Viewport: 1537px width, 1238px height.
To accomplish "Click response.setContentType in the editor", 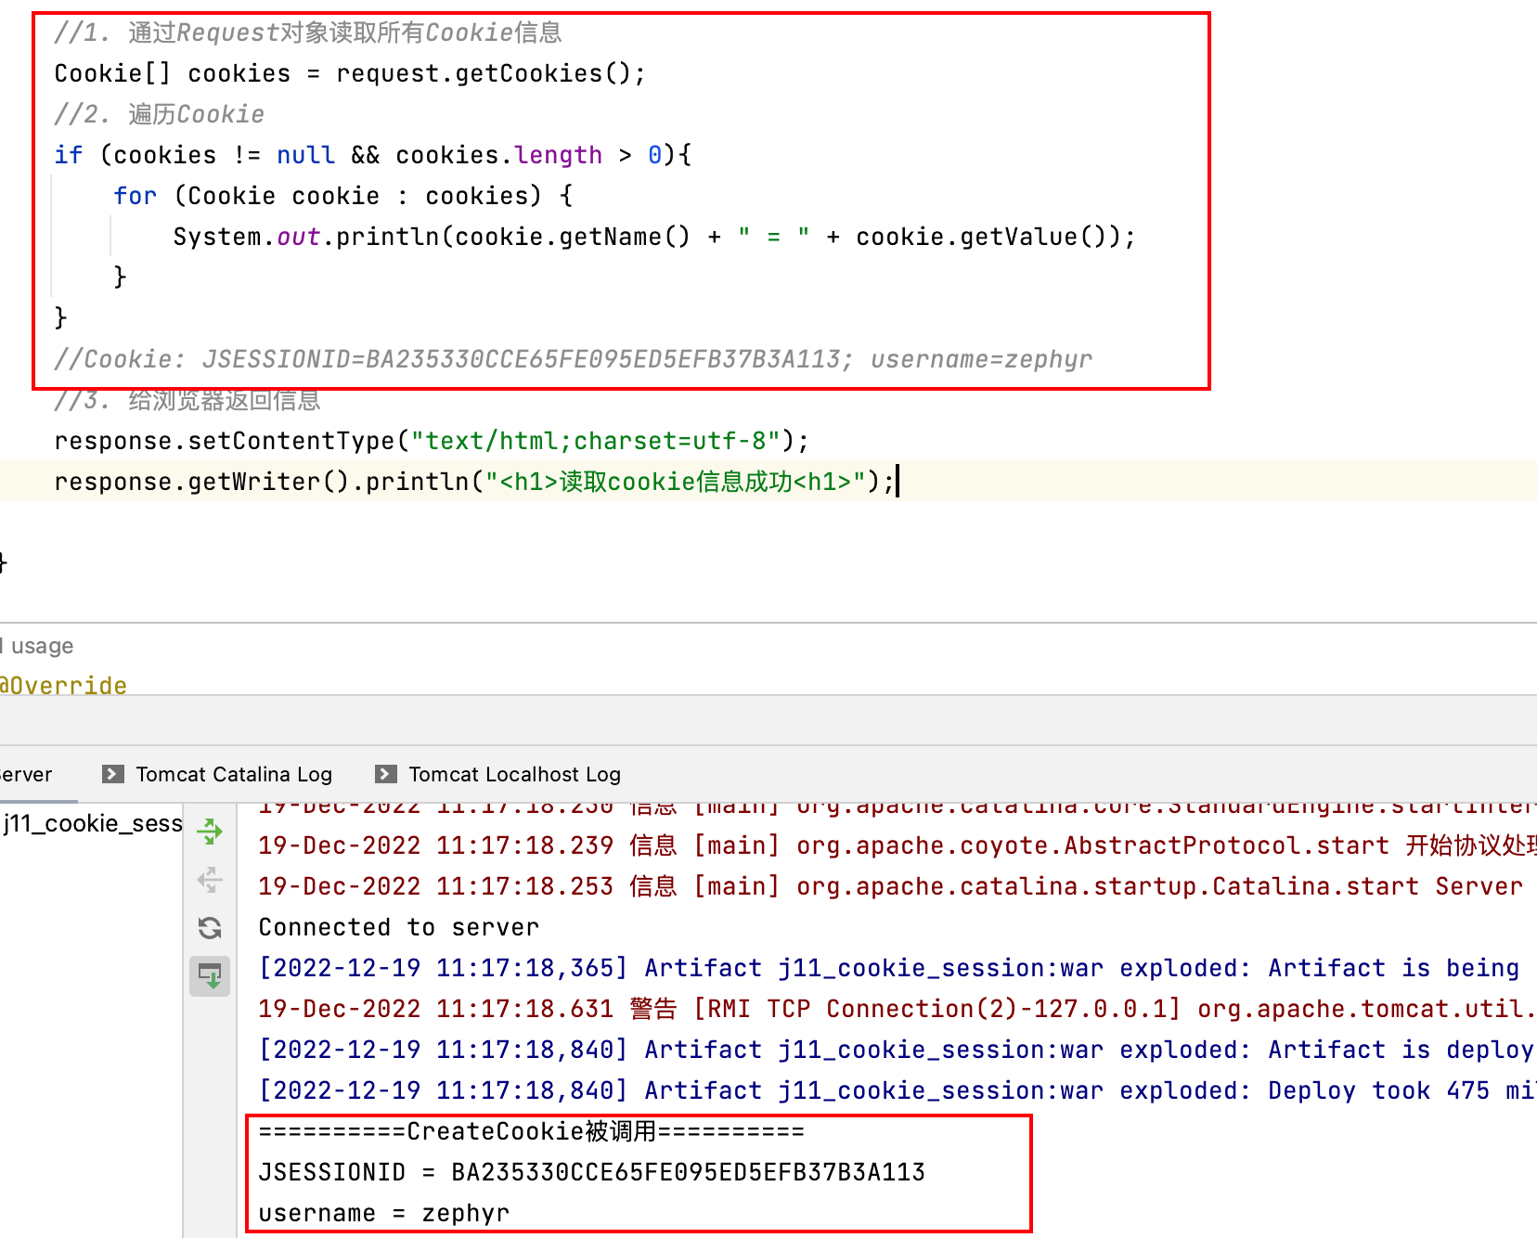I will [x=225, y=441].
